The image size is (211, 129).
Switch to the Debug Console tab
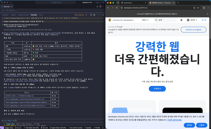[x=23, y=15]
